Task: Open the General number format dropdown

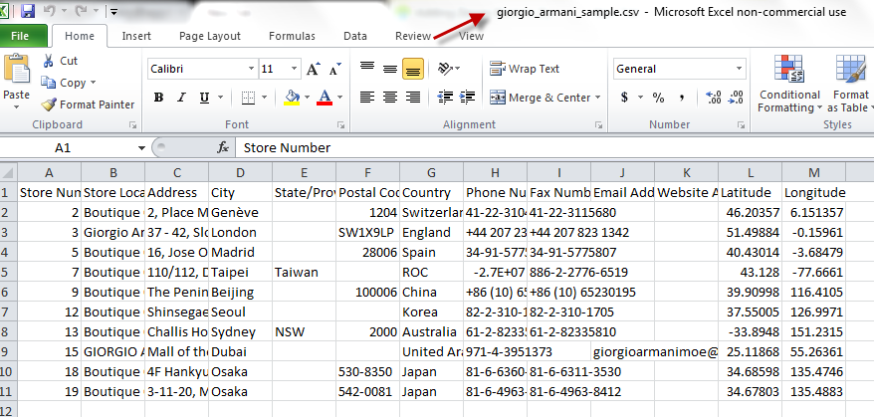Action: (740, 69)
